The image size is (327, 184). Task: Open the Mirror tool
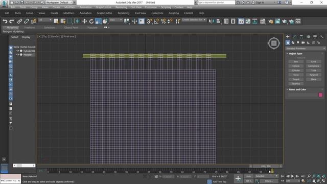pyautogui.click(x=211, y=21)
